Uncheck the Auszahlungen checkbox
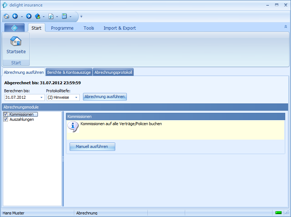This screenshot has height=217, width=291. click(5, 119)
